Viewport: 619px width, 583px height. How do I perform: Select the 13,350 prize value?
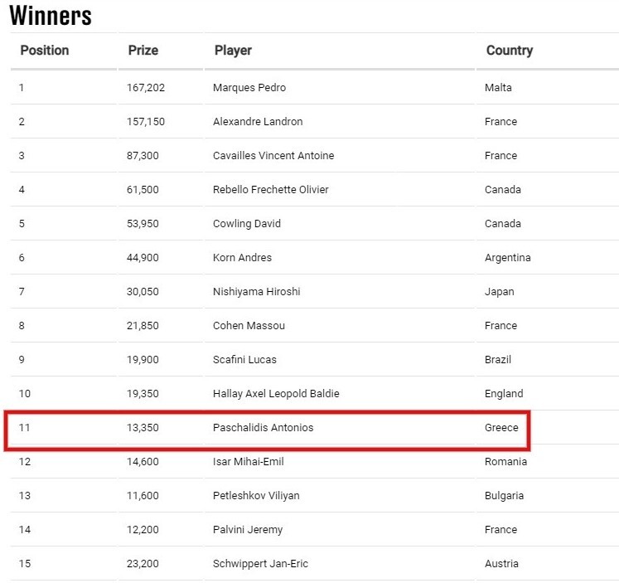pos(143,428)
